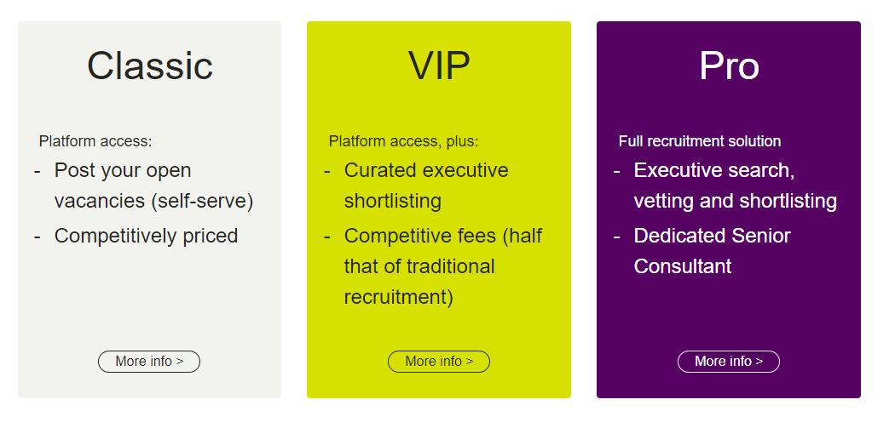Screen dimensions: 895x428
Task: Click the dash before 'Competitively priced'
Action: (x=38, y=237)
